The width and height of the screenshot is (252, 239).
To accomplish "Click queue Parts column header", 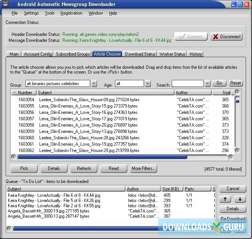I will pos(197,189).
